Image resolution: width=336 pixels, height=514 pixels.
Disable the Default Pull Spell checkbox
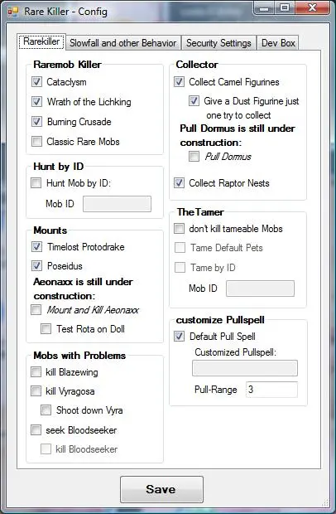click(x=179, y=337)
